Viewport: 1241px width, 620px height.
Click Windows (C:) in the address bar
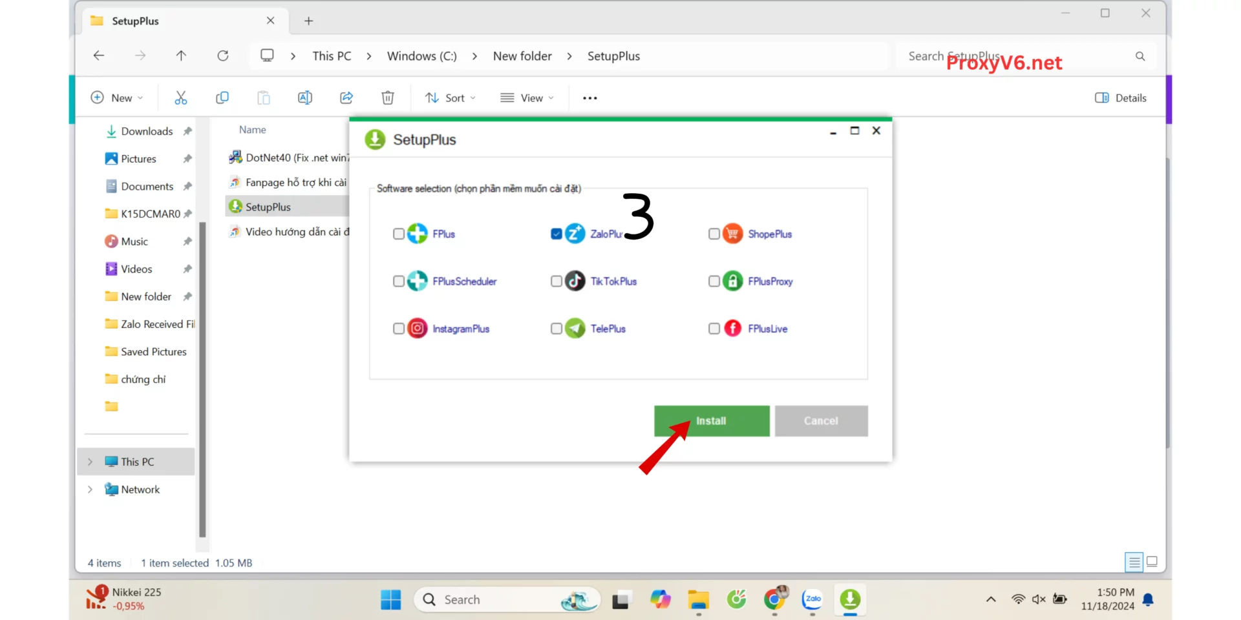tap(422, 56)
